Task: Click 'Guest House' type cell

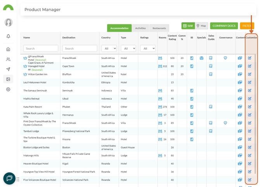Action: (x=128, y=147)
